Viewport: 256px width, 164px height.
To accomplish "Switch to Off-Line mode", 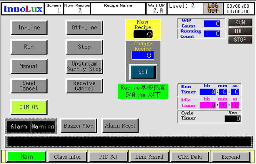I will pos(84,28).
